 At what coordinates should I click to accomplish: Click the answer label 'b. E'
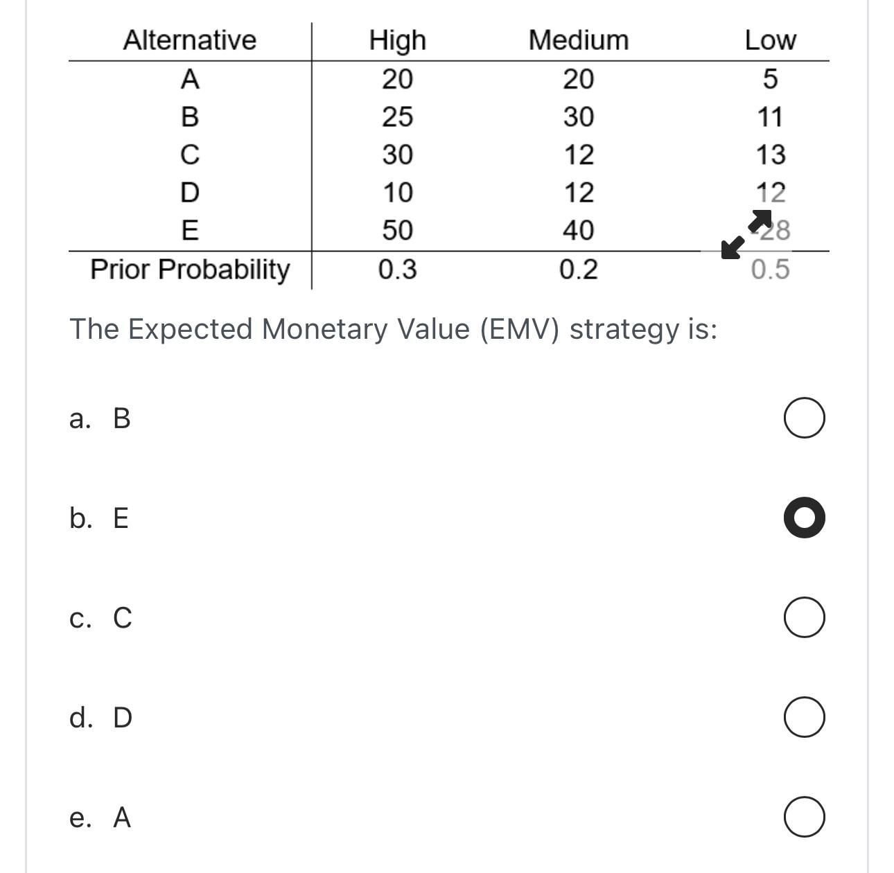(101, 518)
